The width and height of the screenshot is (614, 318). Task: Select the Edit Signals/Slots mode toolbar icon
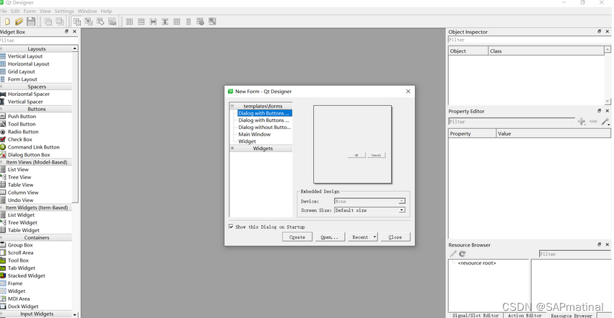click(x=89, y=22)
